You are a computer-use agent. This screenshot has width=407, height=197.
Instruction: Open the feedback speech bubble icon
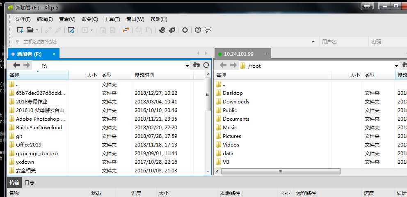tap(208, 30)
